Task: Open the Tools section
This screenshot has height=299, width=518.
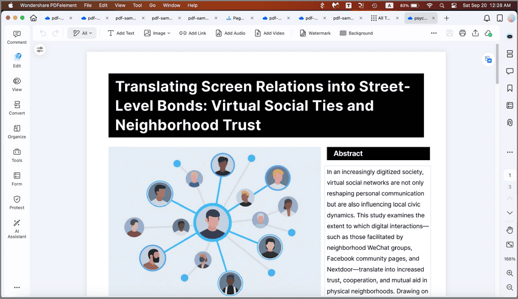Action: 17,155
